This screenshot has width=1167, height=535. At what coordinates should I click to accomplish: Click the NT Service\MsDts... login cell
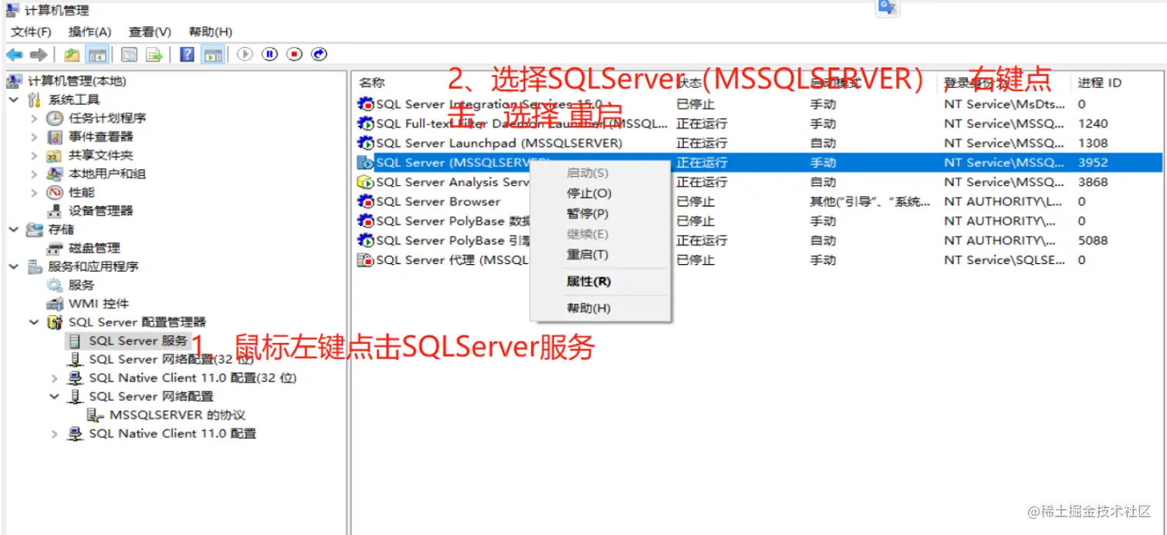point(1005,104)
